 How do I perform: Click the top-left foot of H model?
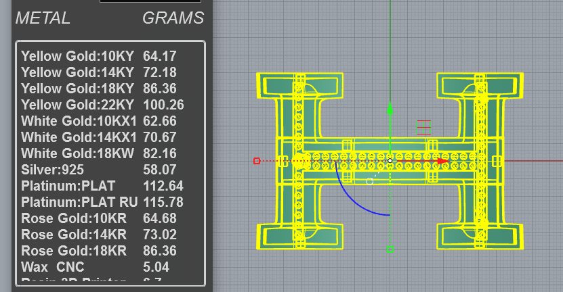click(x=300, y=85)
